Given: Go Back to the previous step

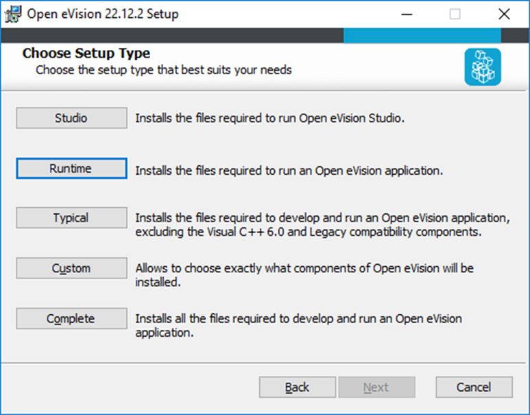Looking at the screenshot, I should click(x=297, y=387).
